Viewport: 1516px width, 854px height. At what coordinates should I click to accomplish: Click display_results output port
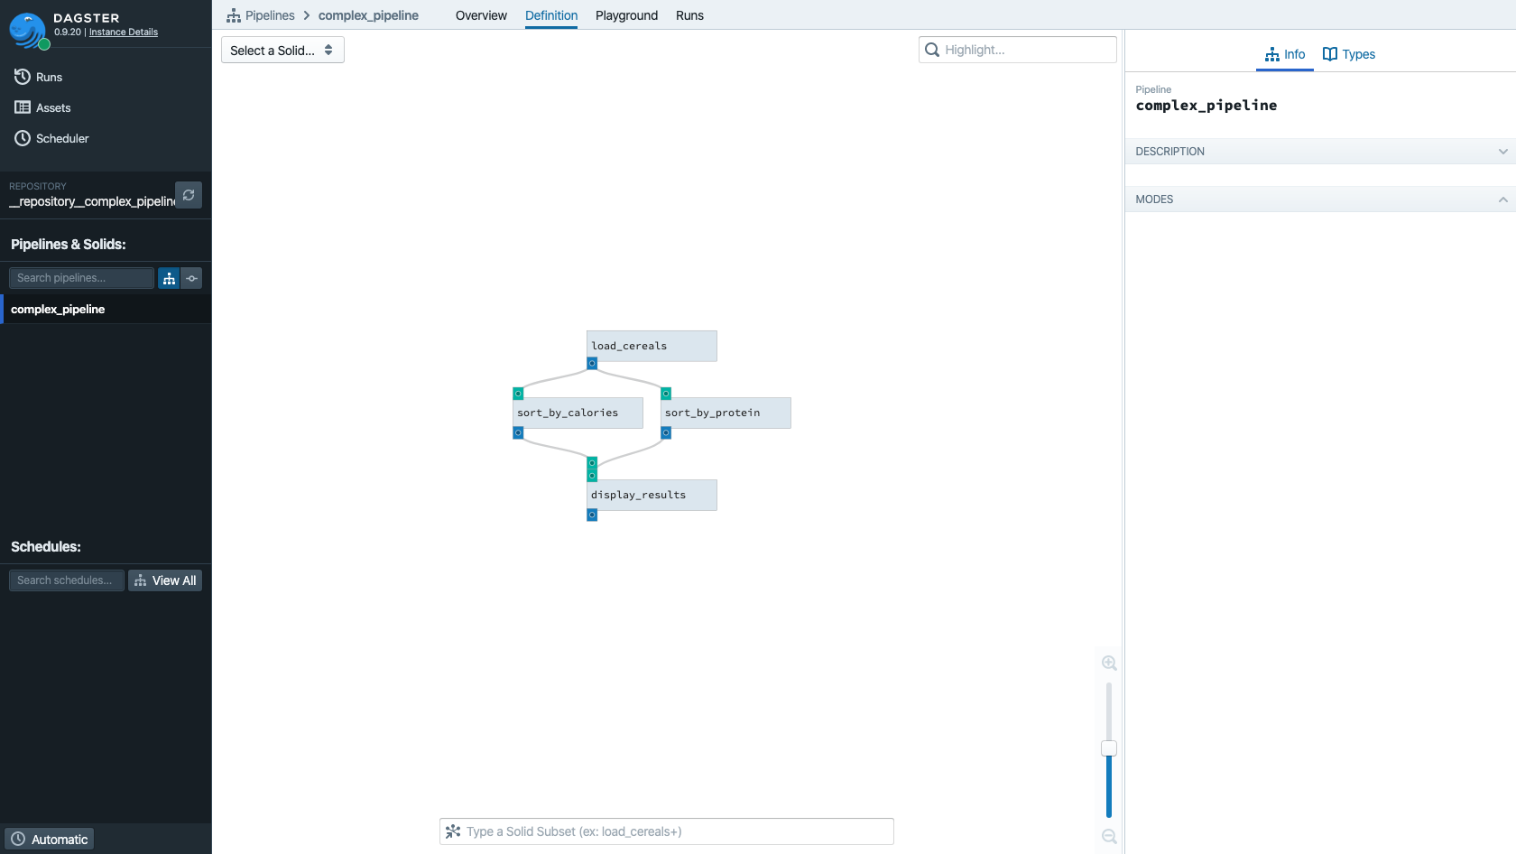pyautogui.click(x=592, y=515)
